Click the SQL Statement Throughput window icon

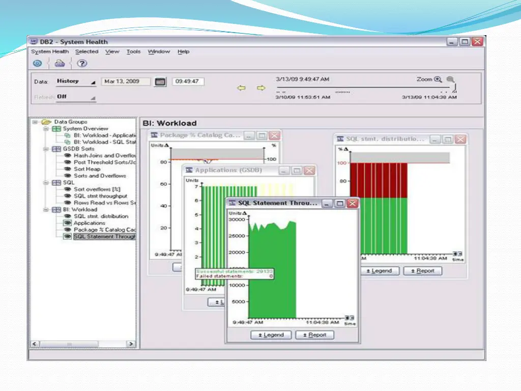tap(232, 203)
